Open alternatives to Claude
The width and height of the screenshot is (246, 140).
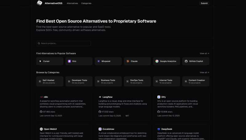137,61
